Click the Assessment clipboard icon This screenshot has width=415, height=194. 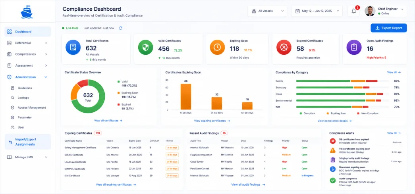click(x=10, y=65)
